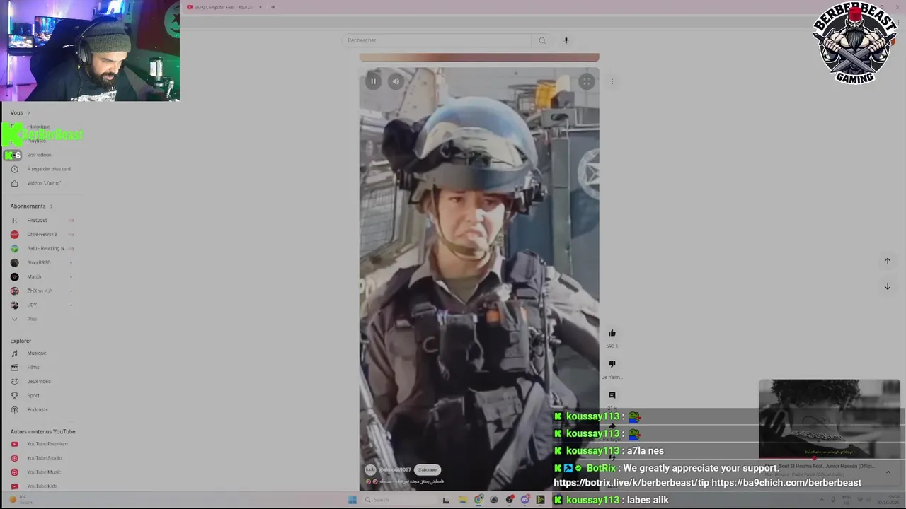Open the Short's channel avatar
Viewport: 906px width, 509px height.
click(x=370, y=469)
